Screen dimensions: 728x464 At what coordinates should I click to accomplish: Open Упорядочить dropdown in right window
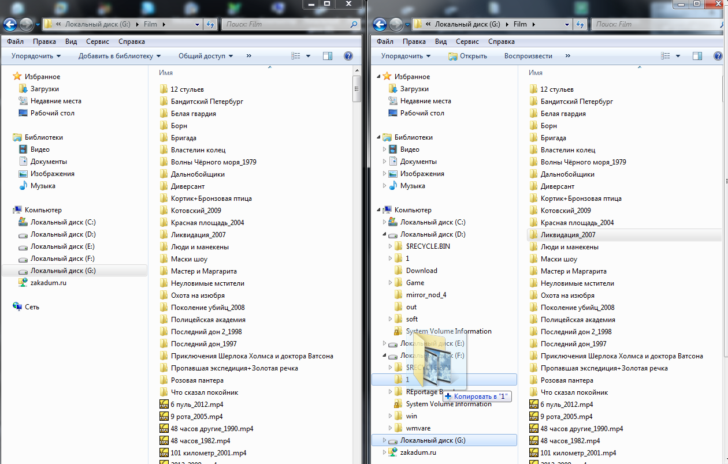pos(406,56)
